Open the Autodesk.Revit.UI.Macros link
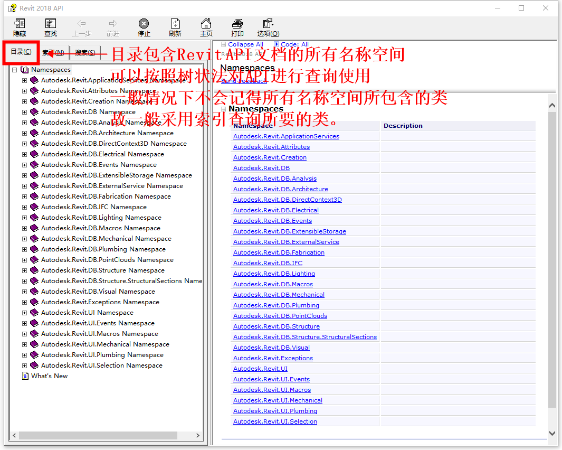Viewport: 562px width, 450px height. coord(272,390)
